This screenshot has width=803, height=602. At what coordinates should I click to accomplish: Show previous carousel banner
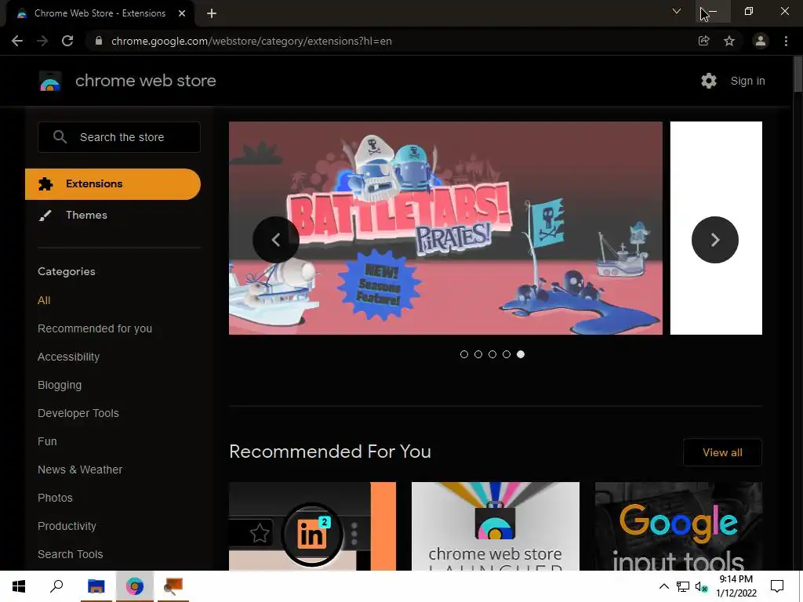pyautogui.click(x=276, y=240)
